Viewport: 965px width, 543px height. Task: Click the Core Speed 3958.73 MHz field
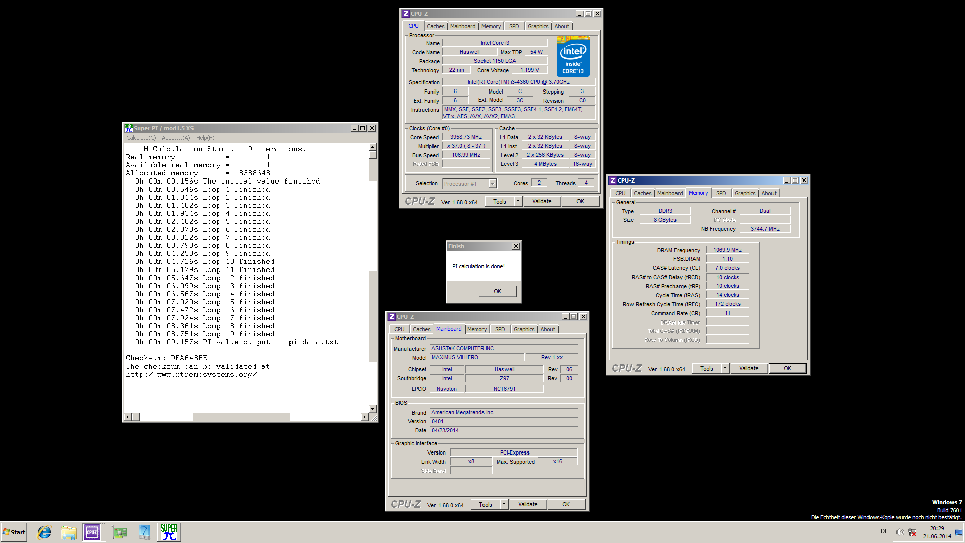[466, 137]
